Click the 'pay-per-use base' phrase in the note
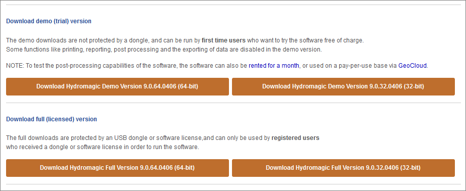 click(x=360, y=66)
